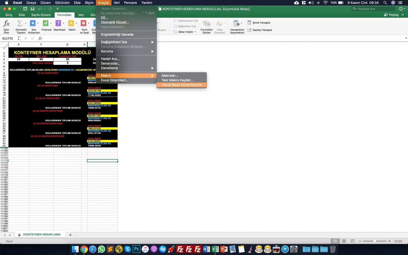
Task: Expand the formula bar chevron at far right
Action: click(406, 38)
